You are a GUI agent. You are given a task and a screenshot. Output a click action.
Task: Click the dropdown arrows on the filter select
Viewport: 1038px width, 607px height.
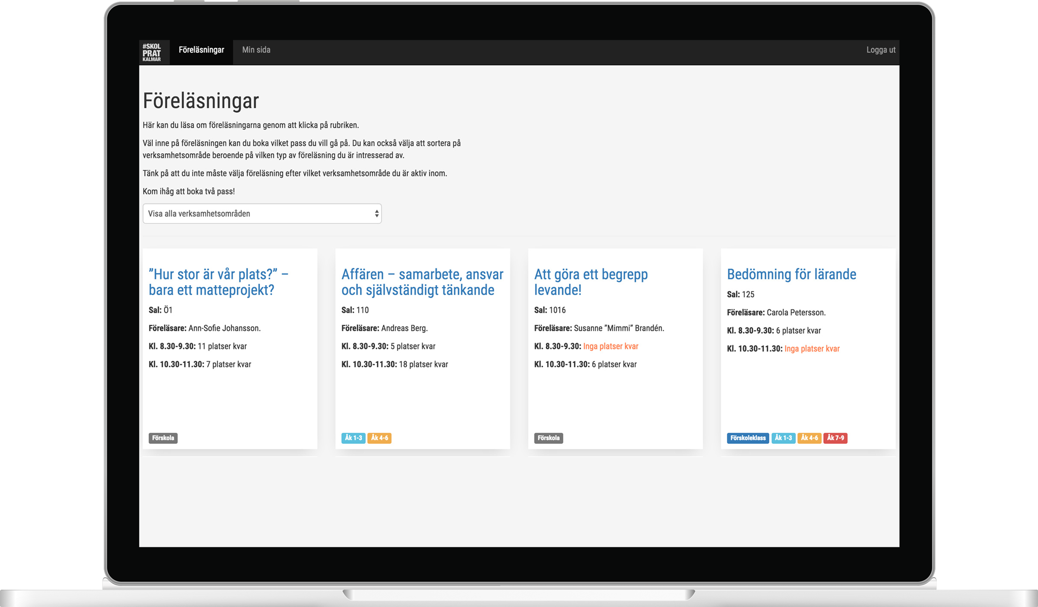tap(377, 214)
